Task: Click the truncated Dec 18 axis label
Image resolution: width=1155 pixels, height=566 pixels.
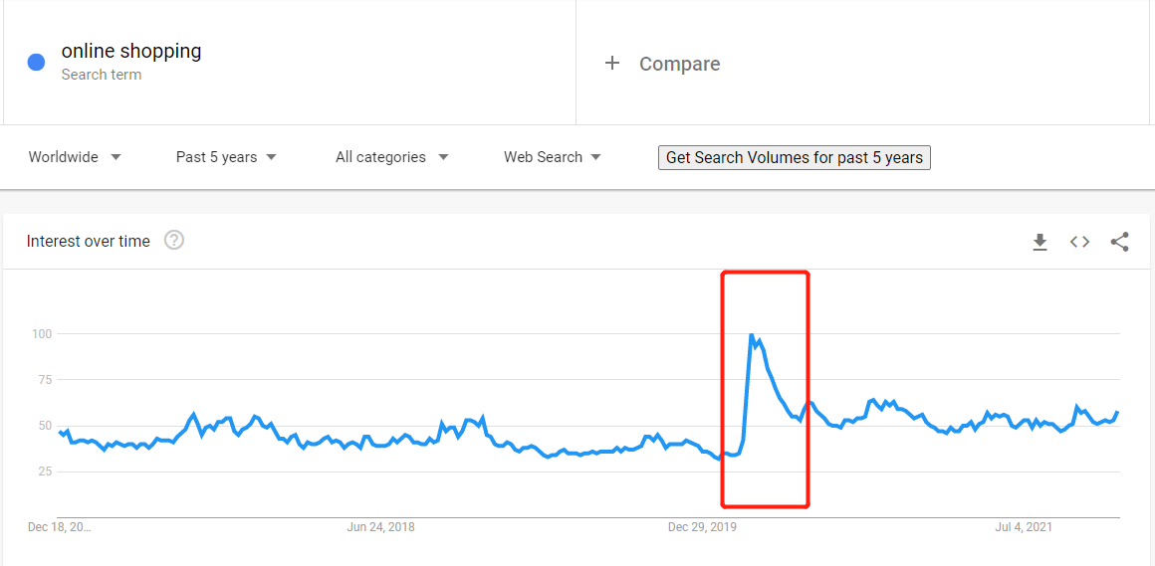Action: click(60, 527)
